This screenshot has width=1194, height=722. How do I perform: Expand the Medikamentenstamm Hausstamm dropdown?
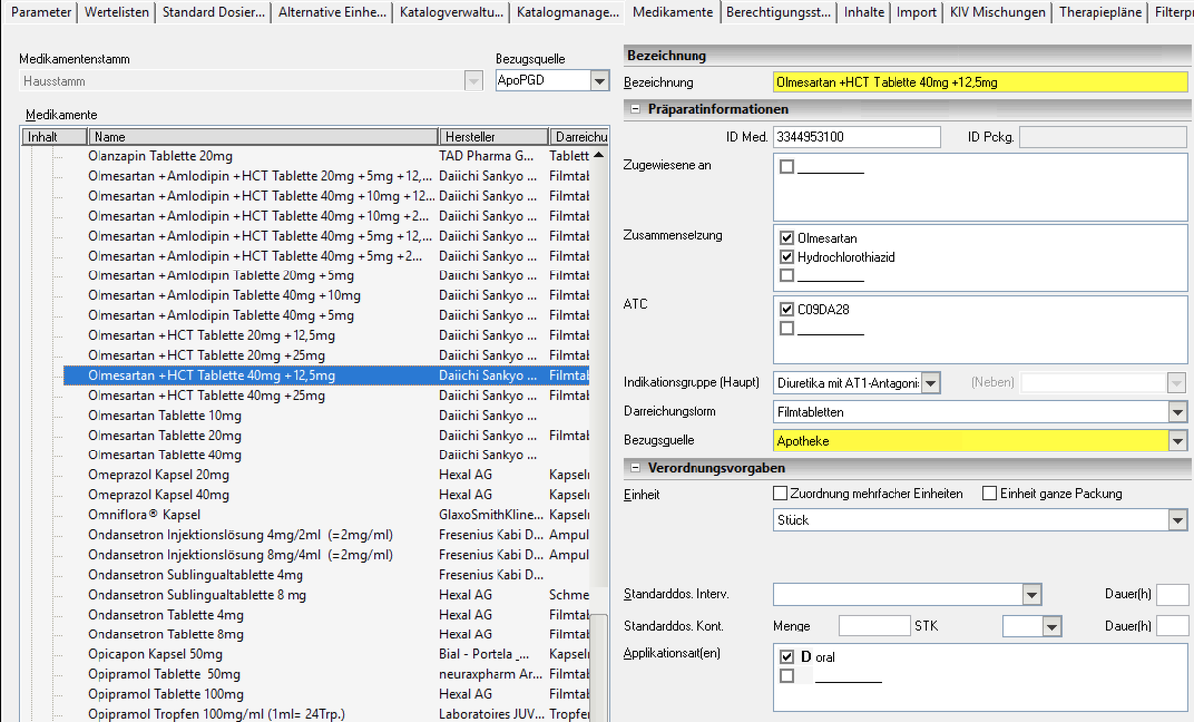(472, 82)
